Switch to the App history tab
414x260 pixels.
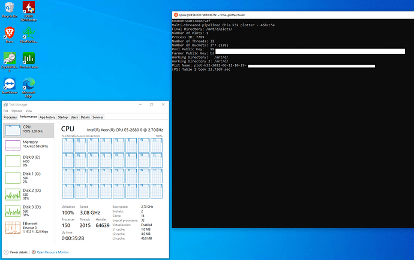[x=47, y=117]
